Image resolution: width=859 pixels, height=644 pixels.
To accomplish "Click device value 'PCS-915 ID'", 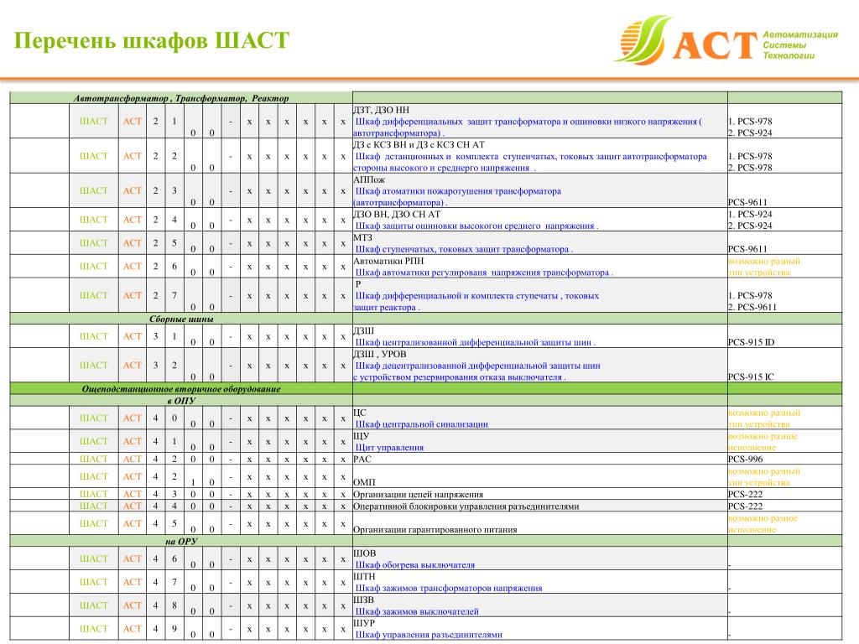I will pyautogui.click(x=751, y=343).
